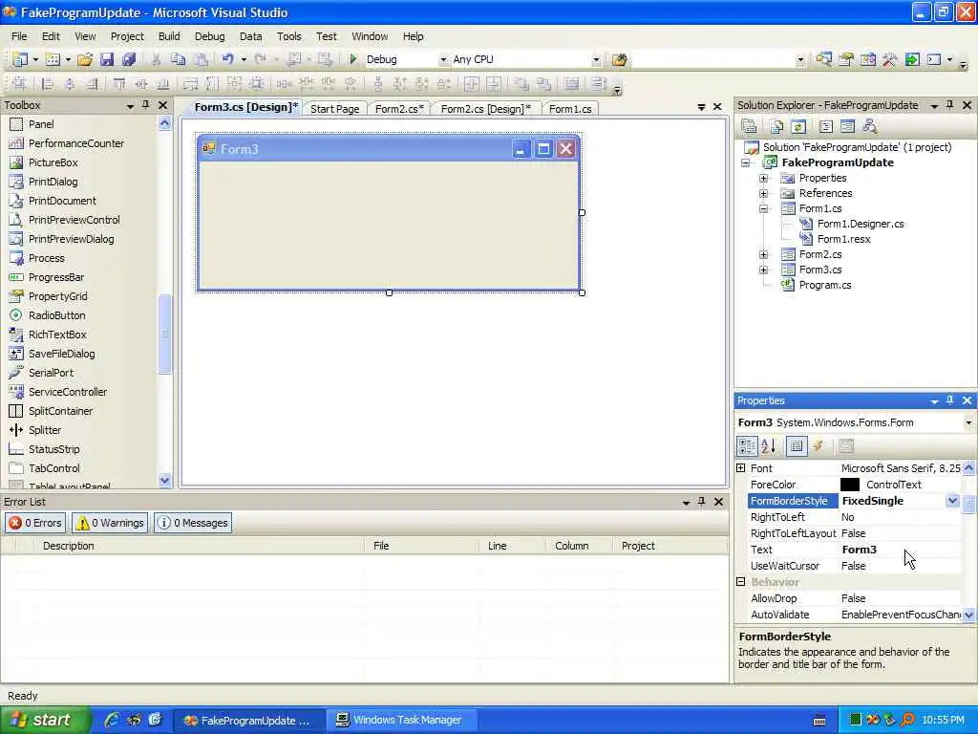Toggle the 0 Messages filter button
978x734 pixels.
(193, 523)
